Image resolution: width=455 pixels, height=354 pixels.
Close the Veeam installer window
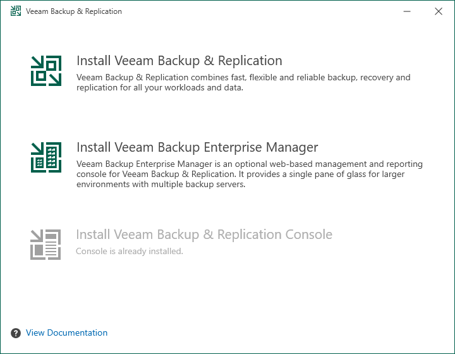click(439, 11)
